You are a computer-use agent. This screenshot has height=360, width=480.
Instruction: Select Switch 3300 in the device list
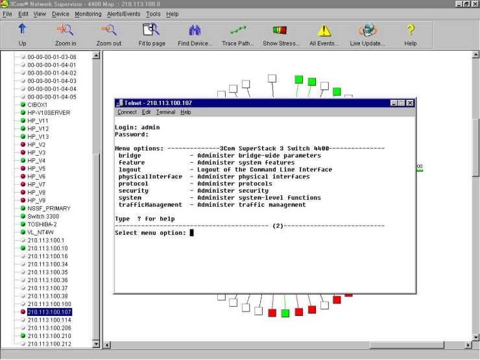tap(43, 216)
